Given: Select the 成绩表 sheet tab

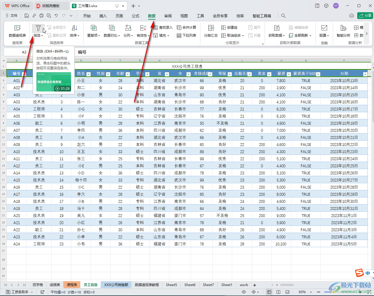Looking at the screenshot, I should click(55, 285).
